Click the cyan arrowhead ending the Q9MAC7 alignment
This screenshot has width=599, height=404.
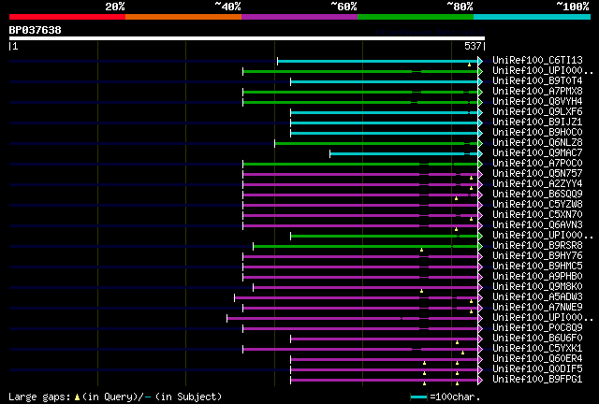click(480, 154)
